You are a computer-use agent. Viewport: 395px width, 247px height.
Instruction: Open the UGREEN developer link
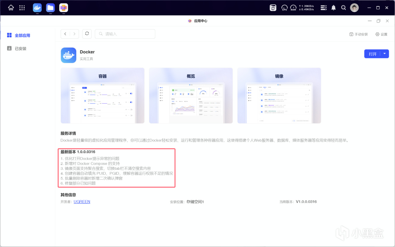coord(82,202)
